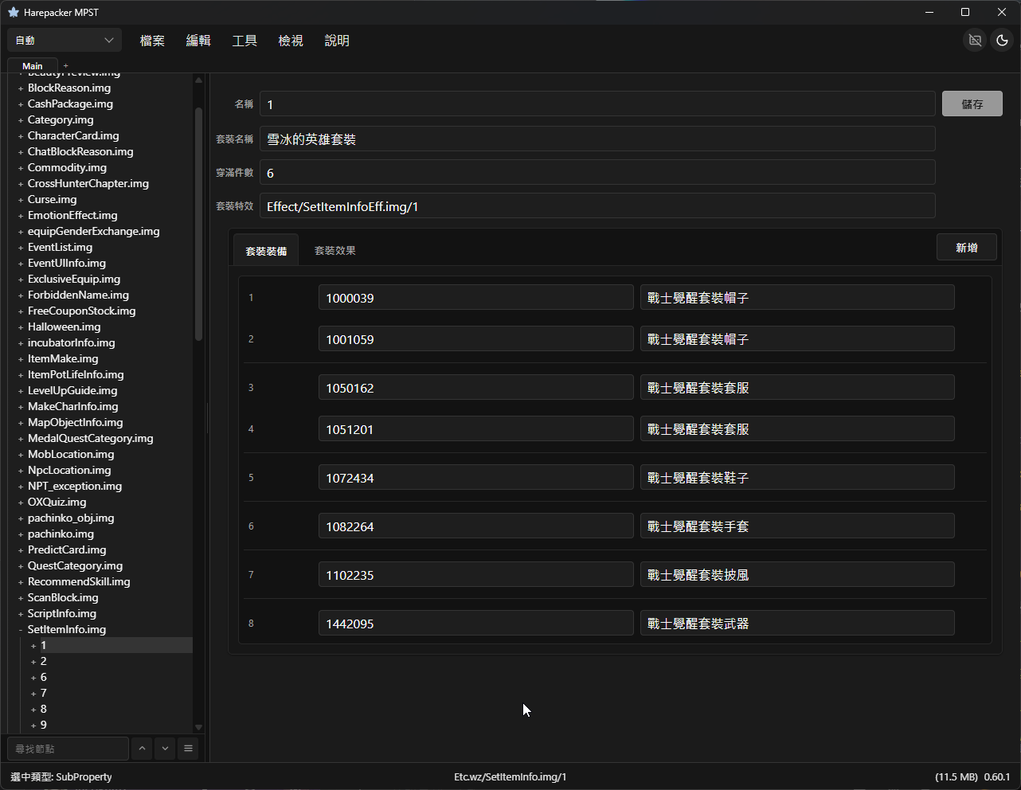Click the 戰士覺醒套裝披風 name field
The height and width of the screenshot is (790, 1021).
pyautogui.click(x=797, y=575)
